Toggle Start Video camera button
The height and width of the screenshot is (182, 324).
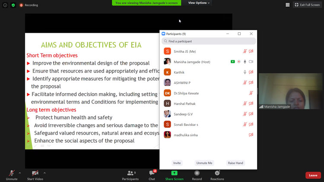pyautogui.click(x=35, y=174)
